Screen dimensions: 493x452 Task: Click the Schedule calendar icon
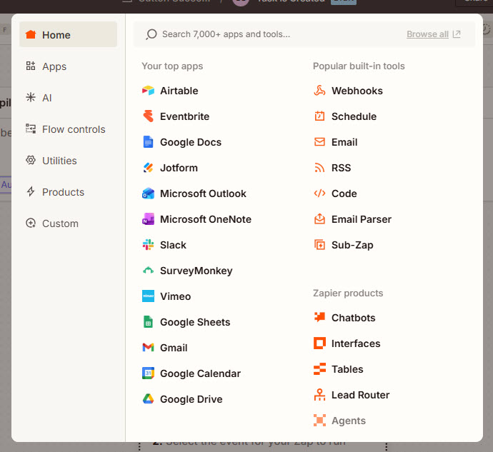pos(319,116)
